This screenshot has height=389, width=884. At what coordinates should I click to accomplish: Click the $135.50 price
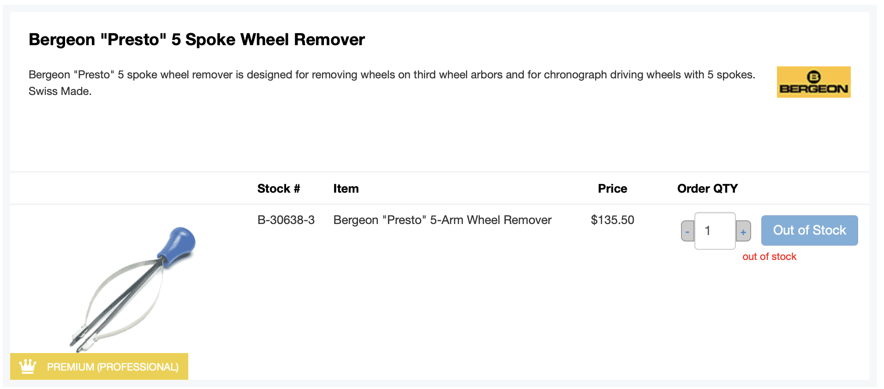pyautogui.click(x=612, y=220)
